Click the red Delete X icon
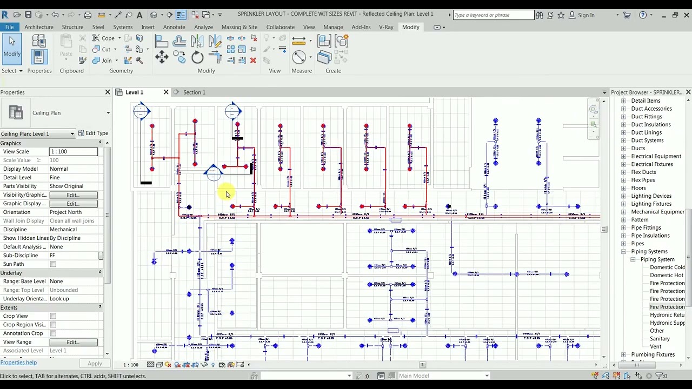The height and width of the screenshot is (389, 692). [x=253, y=60]
